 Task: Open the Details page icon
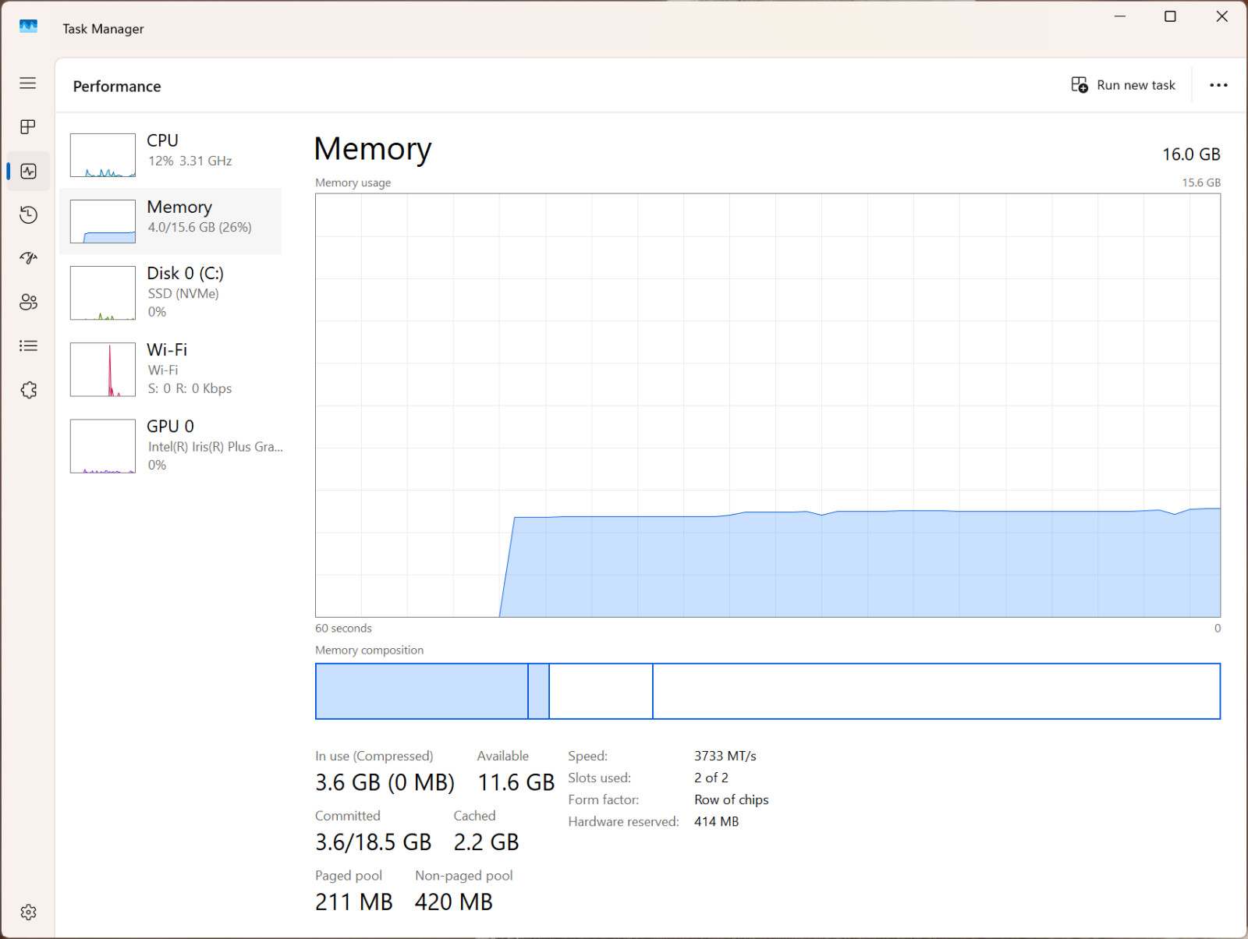tap(28, 345)
